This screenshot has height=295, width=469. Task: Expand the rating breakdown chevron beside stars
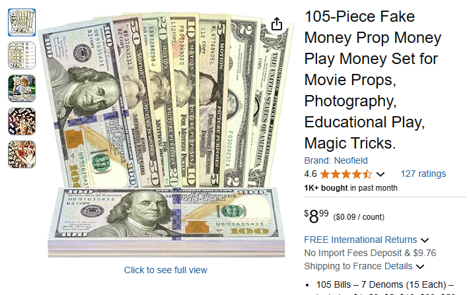coord(380,174)
